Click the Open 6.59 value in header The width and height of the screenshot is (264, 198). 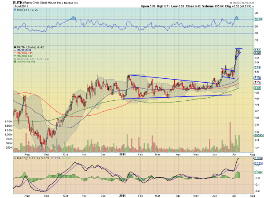[148, 6]
